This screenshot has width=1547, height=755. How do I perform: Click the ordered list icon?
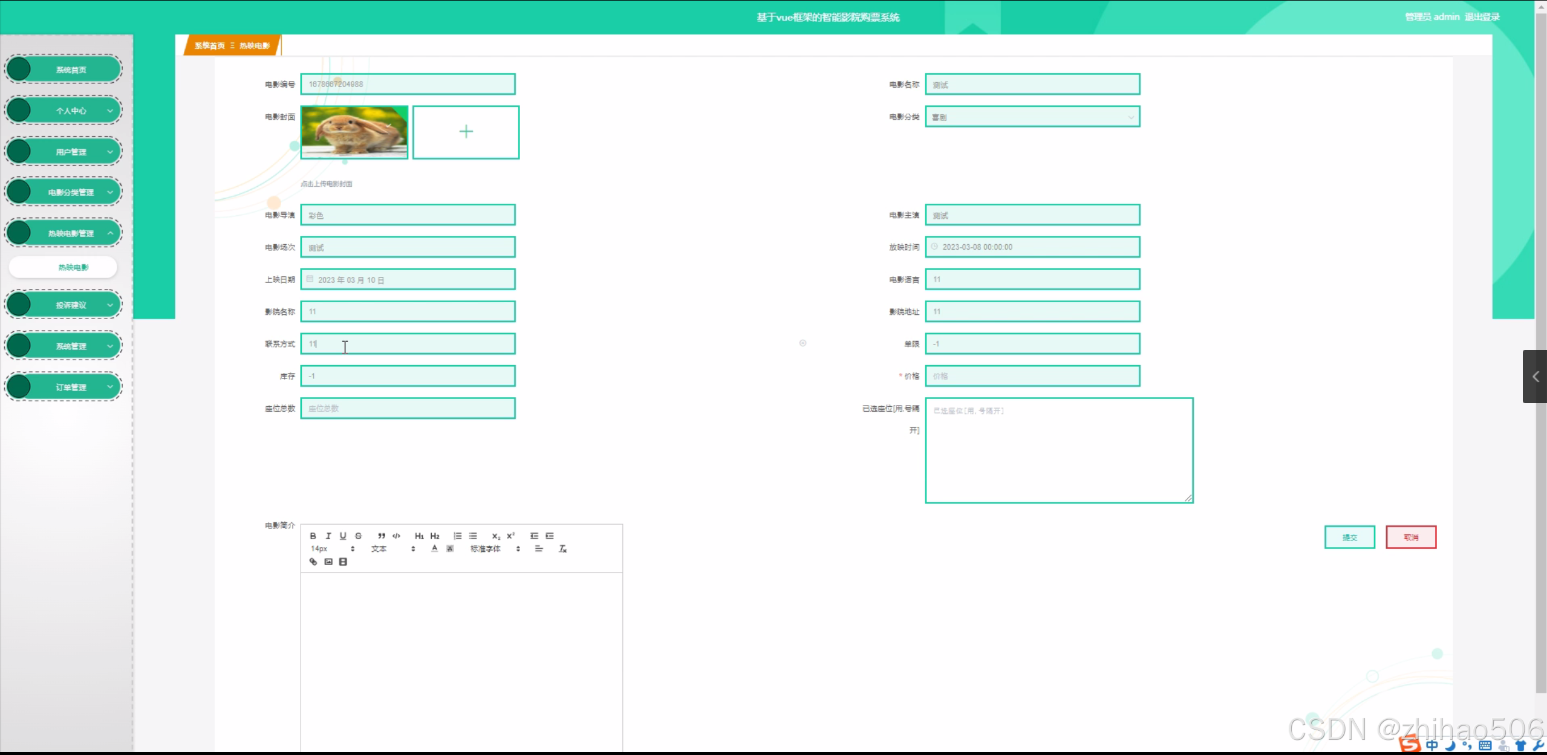tap(457, 536)
